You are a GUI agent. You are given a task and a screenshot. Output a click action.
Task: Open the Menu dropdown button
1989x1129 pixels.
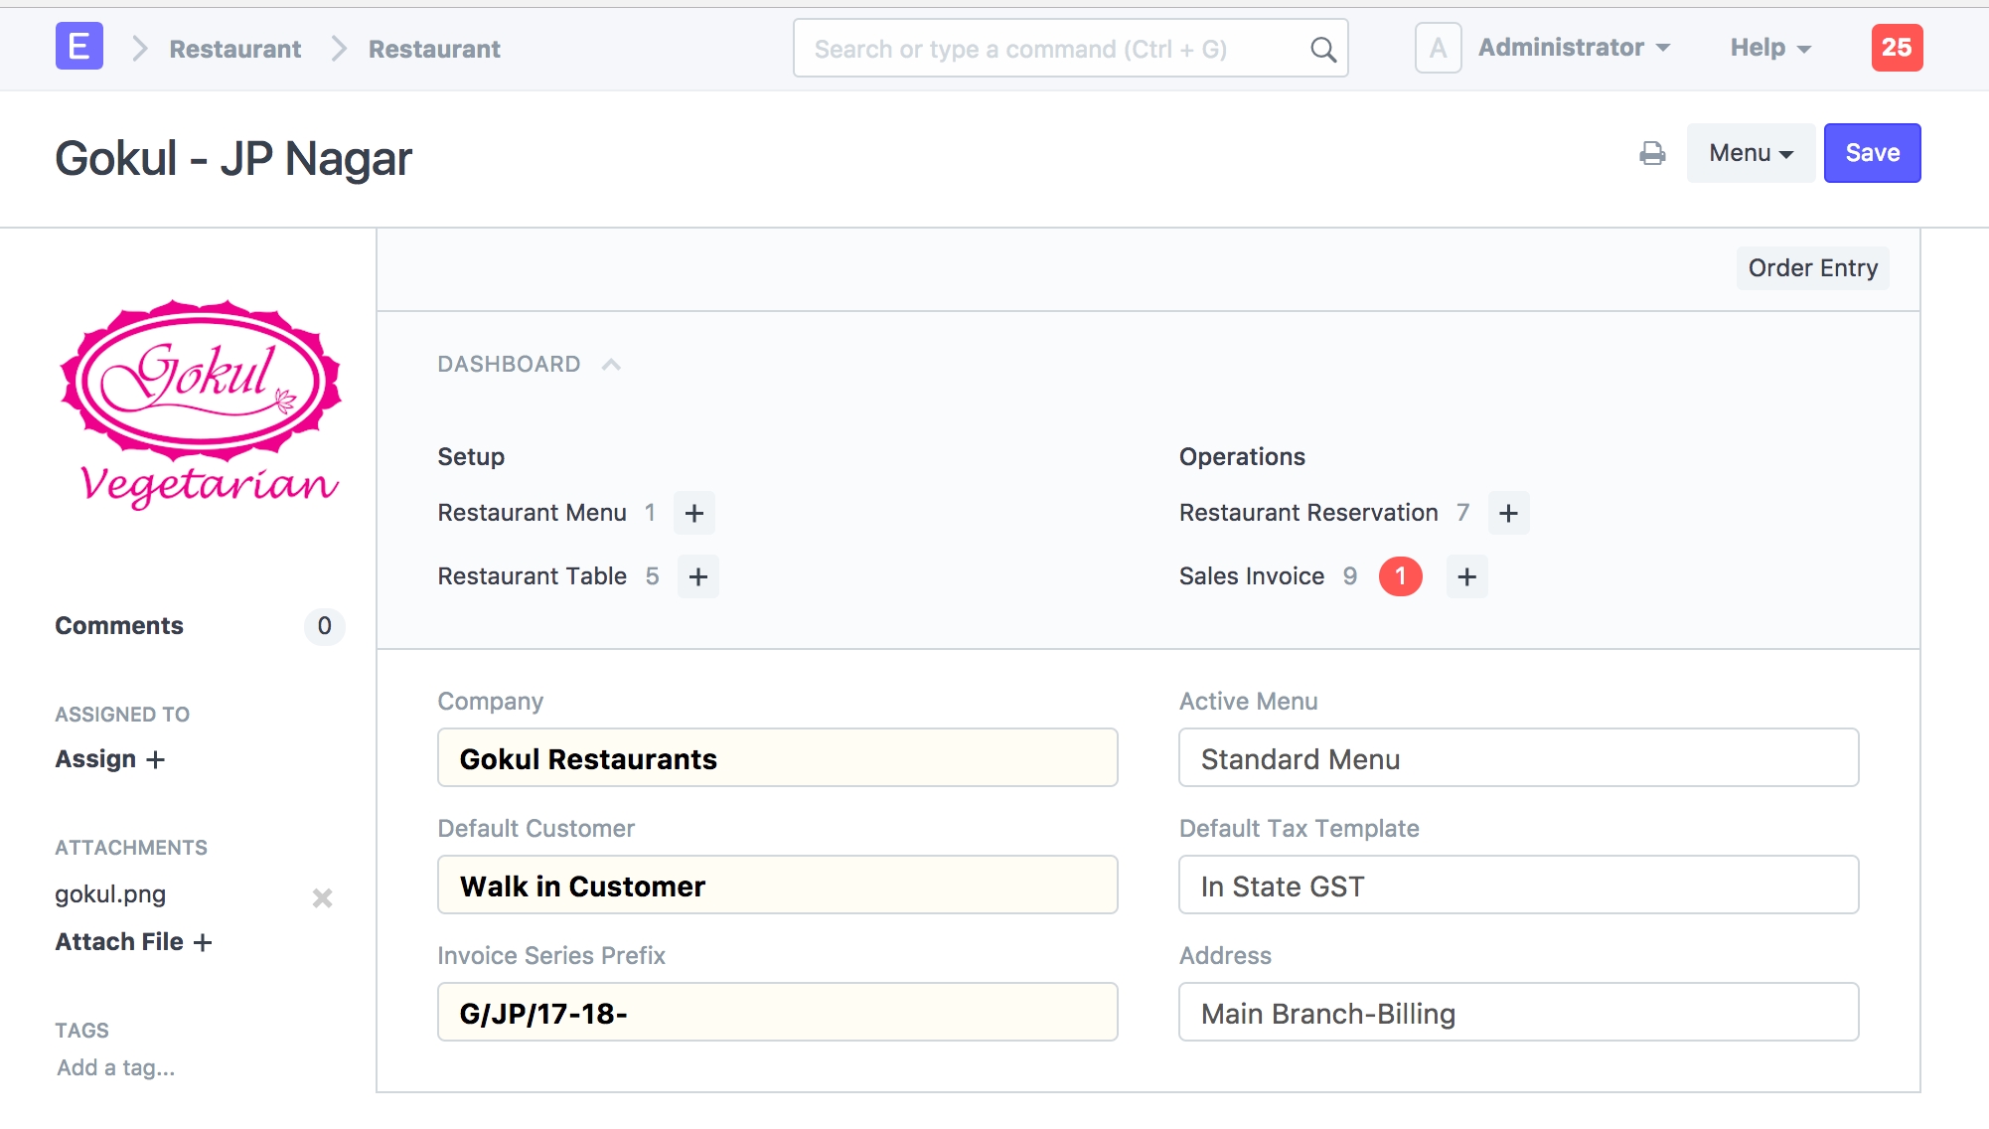click(1750, 153)
